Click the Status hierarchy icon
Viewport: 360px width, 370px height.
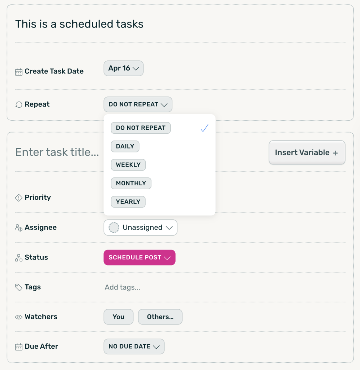tap(18, 258)
